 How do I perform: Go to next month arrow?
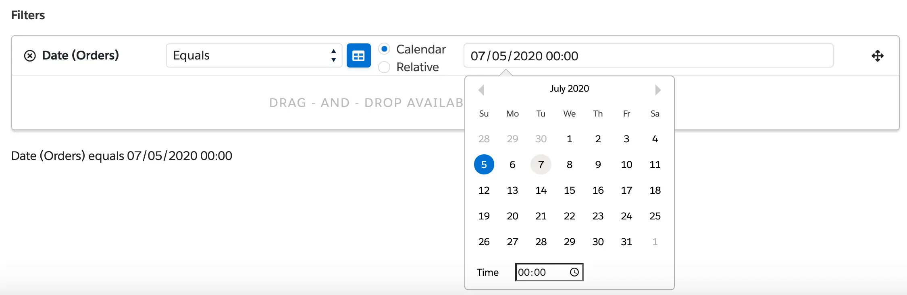(x=658, y=90)
